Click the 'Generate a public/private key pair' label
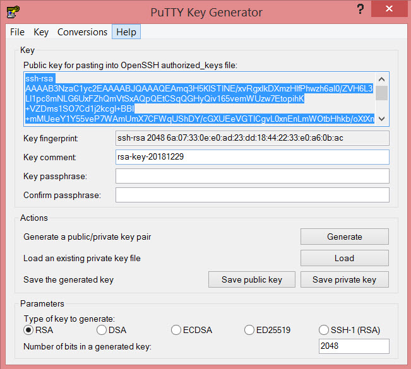Image resolution: width=411 pixels, height=369 pixels. (87, 237)
